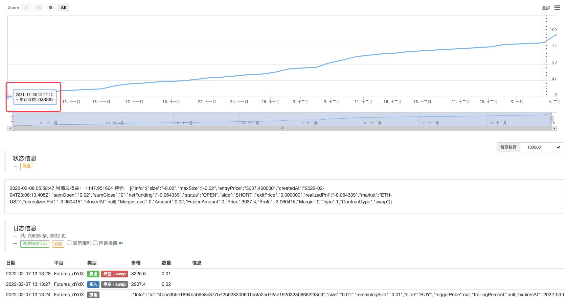Click the date 2022-02-07 13:13:27
This screenshot has height=300, width=568.
[28, 284]
